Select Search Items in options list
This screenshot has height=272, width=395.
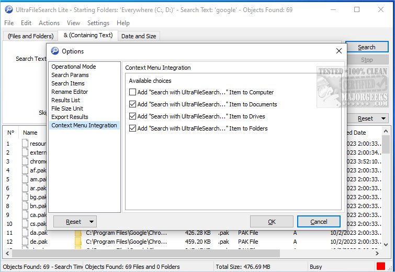tap(68, 83)
